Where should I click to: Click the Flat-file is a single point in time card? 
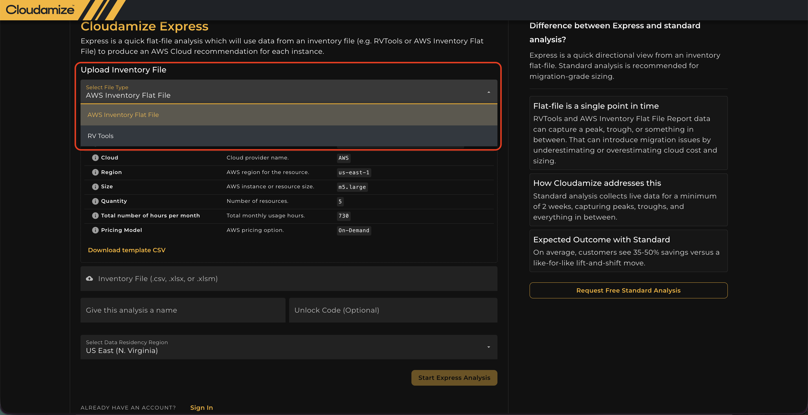(628, 133)
